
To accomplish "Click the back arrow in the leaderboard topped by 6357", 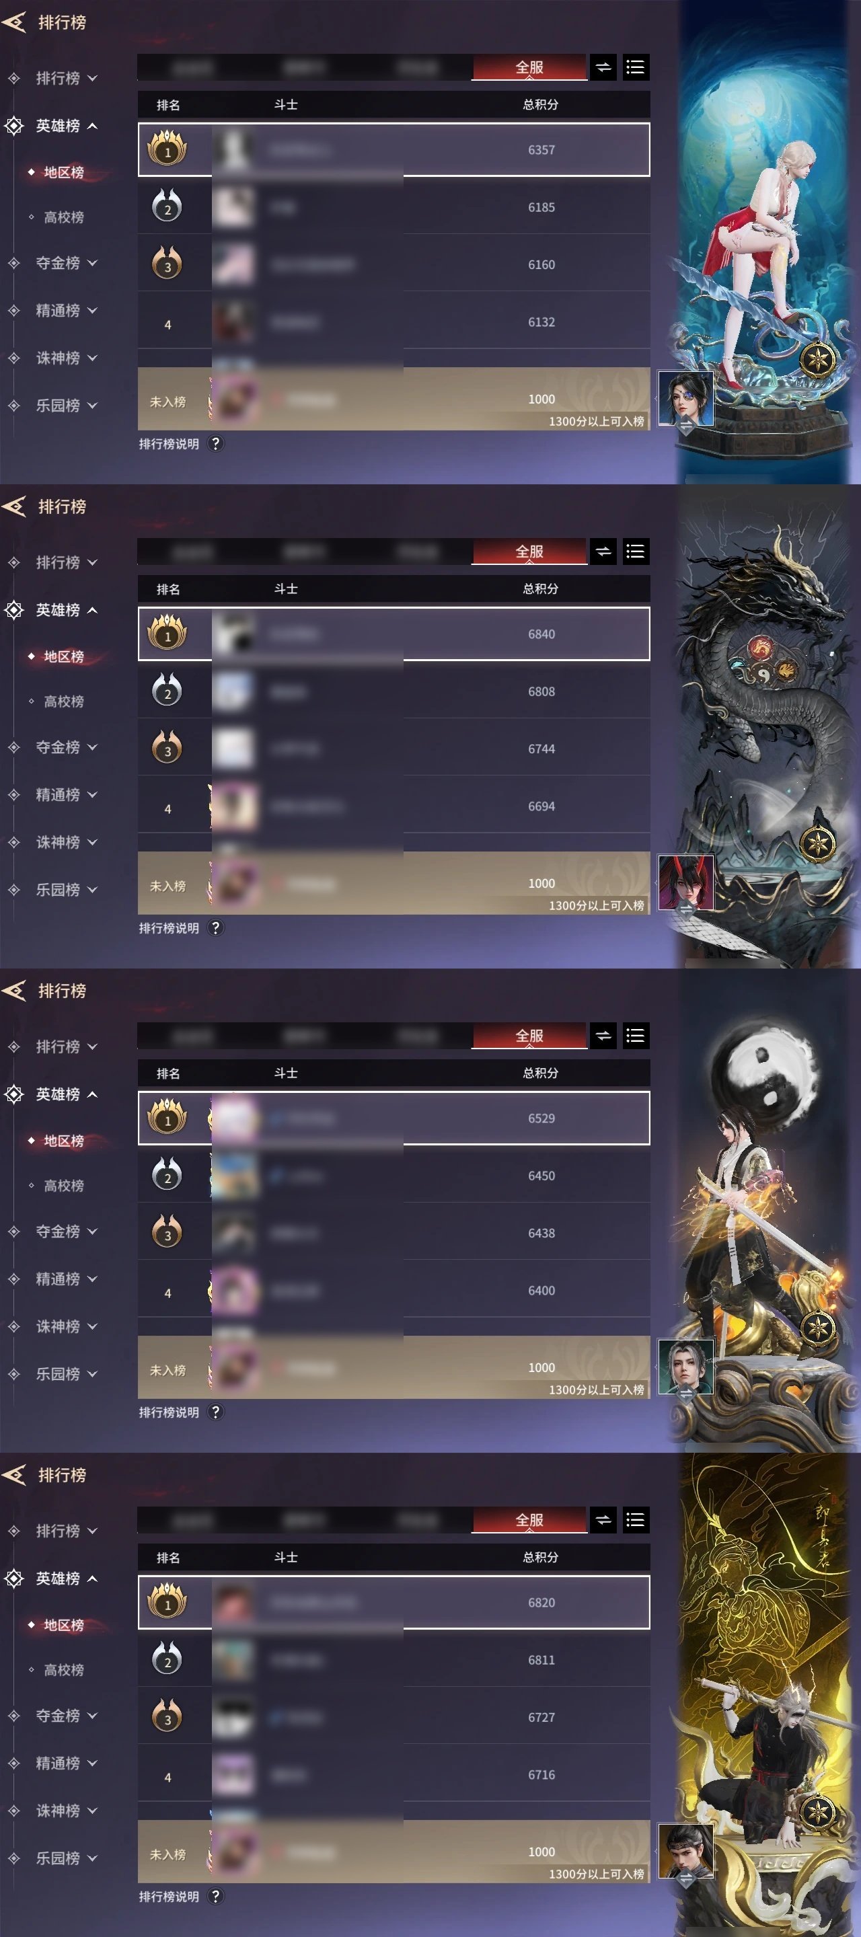I will (x=13, y=22).
